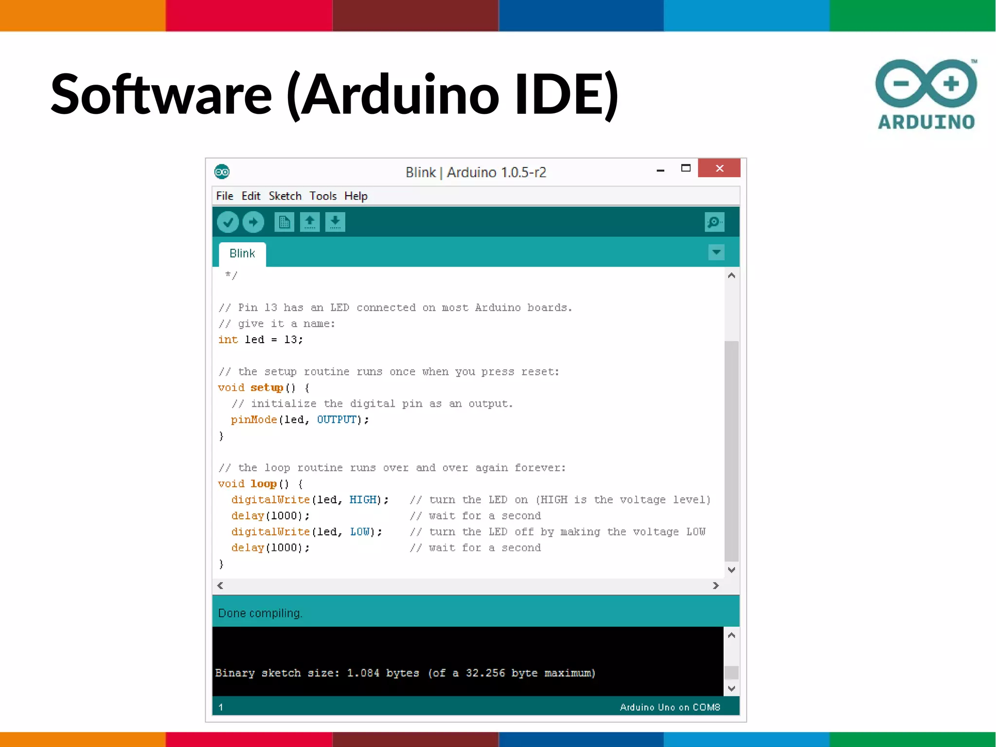Click the 'pinMode(led, OUTPUT);' line
Viewport: 996px width, 747px height.
pos(300,420)
